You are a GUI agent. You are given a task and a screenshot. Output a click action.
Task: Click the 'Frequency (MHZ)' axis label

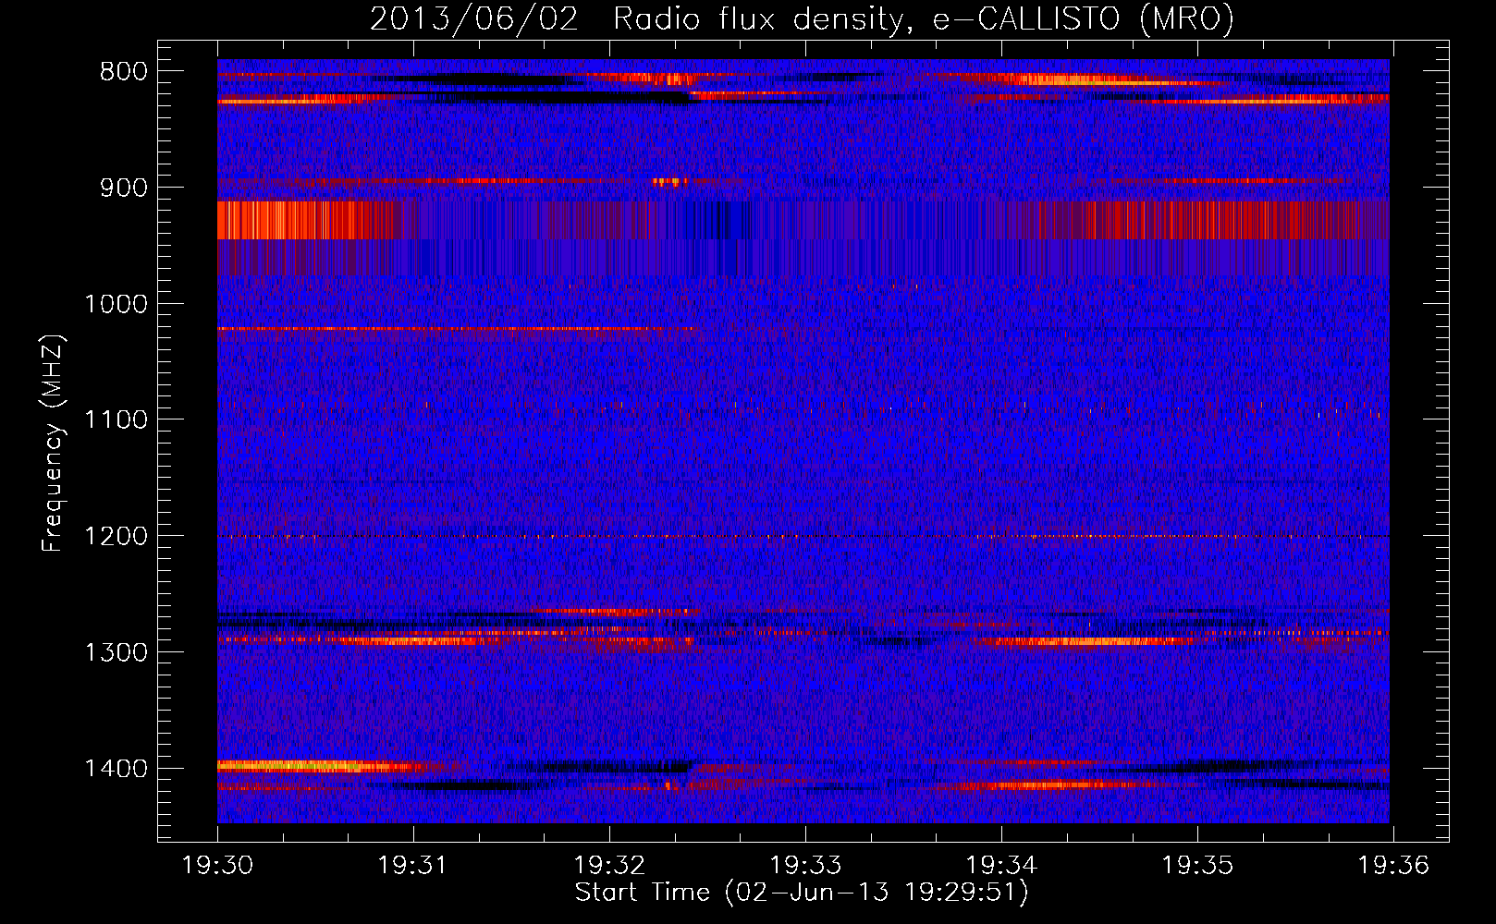(x=54, y=444)
